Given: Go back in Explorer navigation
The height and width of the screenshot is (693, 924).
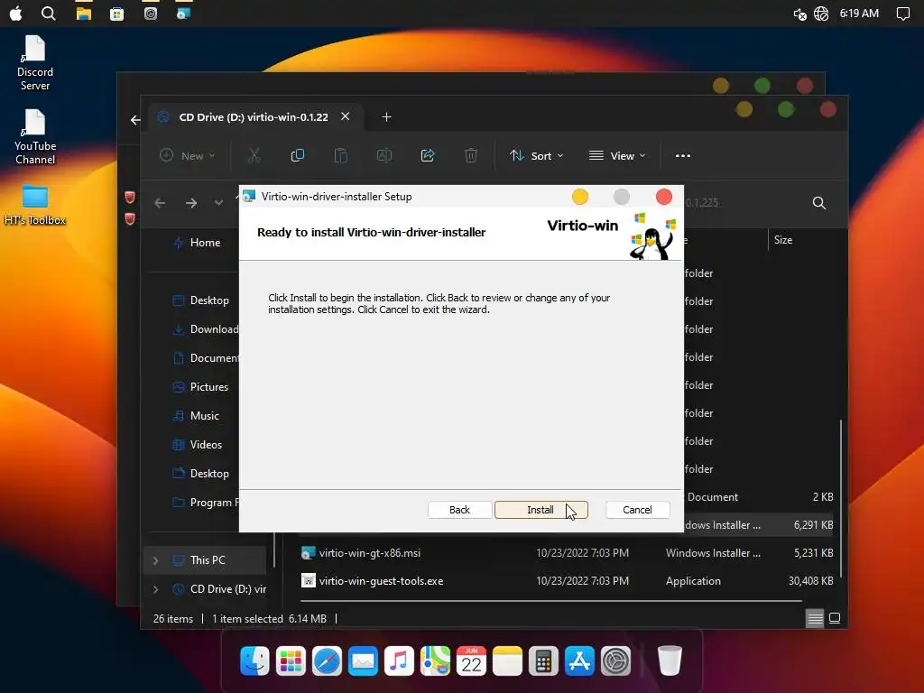Looking at the screenshot, I should 160,203.
